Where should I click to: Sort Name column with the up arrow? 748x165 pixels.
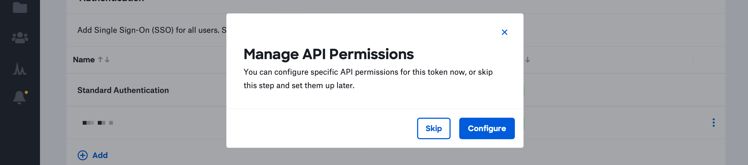tap(100, 60)
